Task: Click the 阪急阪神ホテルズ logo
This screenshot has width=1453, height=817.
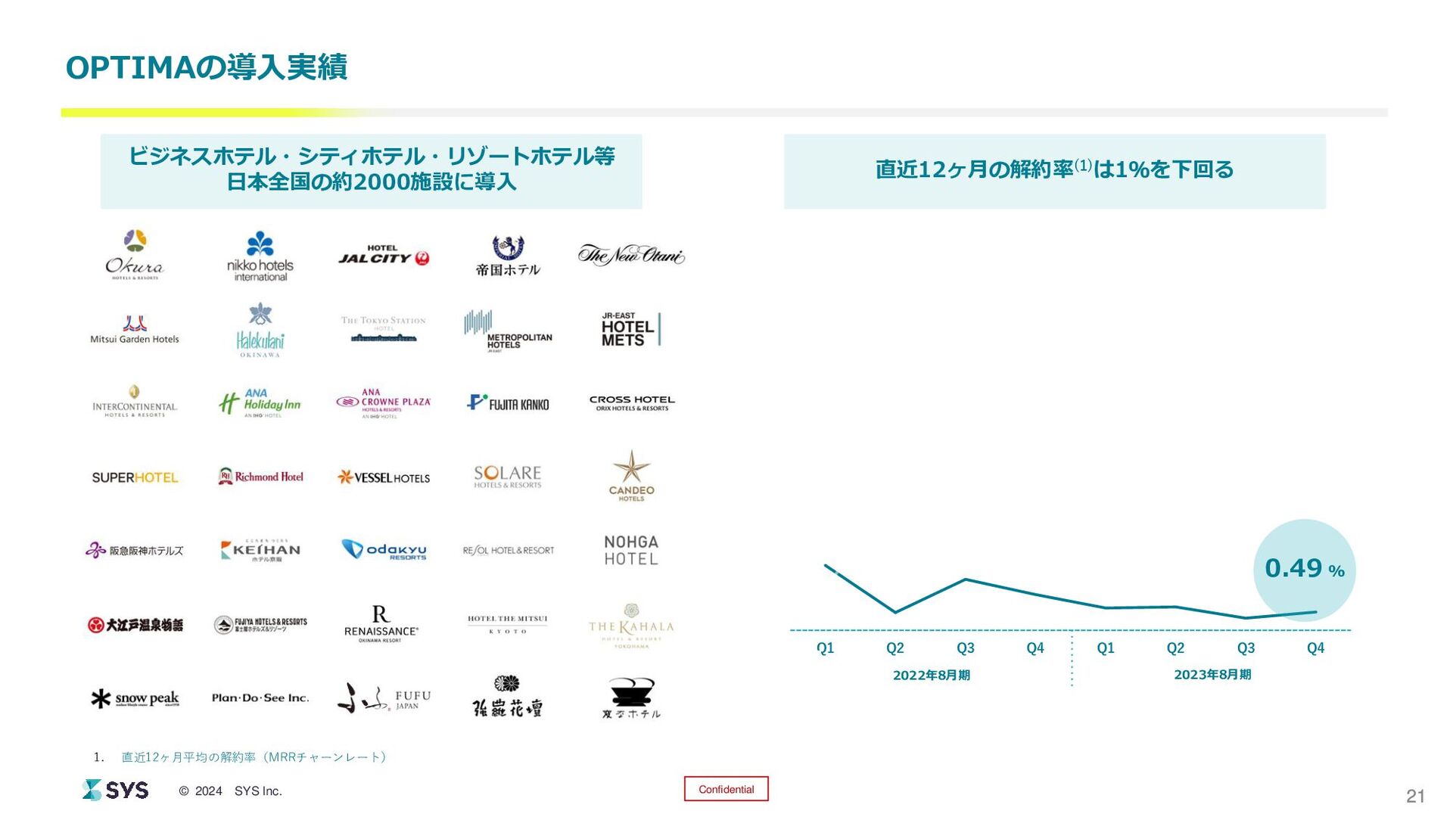Action: [135, 551]
